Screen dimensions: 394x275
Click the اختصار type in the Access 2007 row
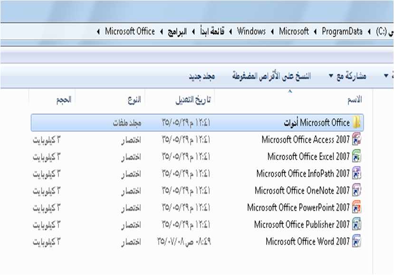tap(131, 140)
